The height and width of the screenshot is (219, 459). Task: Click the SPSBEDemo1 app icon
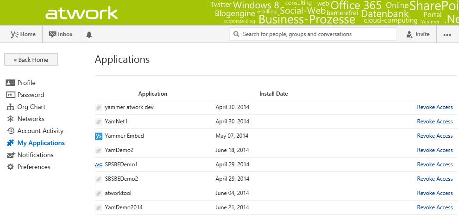tap(98, 164)
